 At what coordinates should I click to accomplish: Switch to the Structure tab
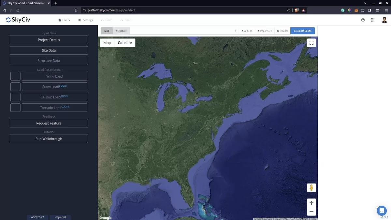click(121, 31)
